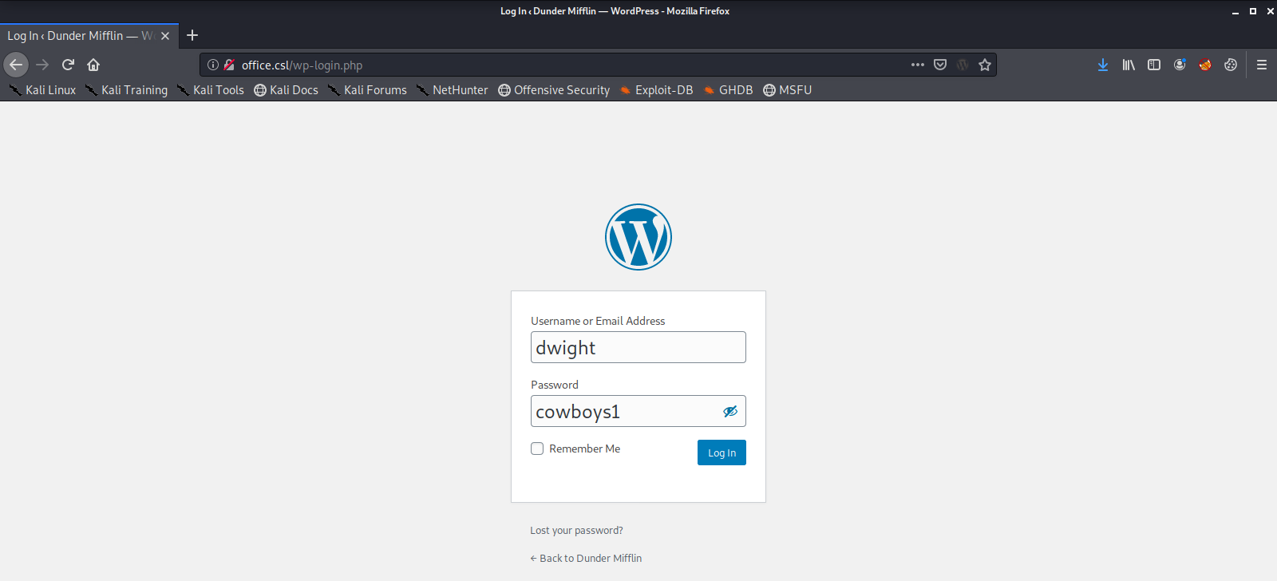Hide the password with the eye icon
The height and width of the screenshot is (581, 1277).
point(730,412)
